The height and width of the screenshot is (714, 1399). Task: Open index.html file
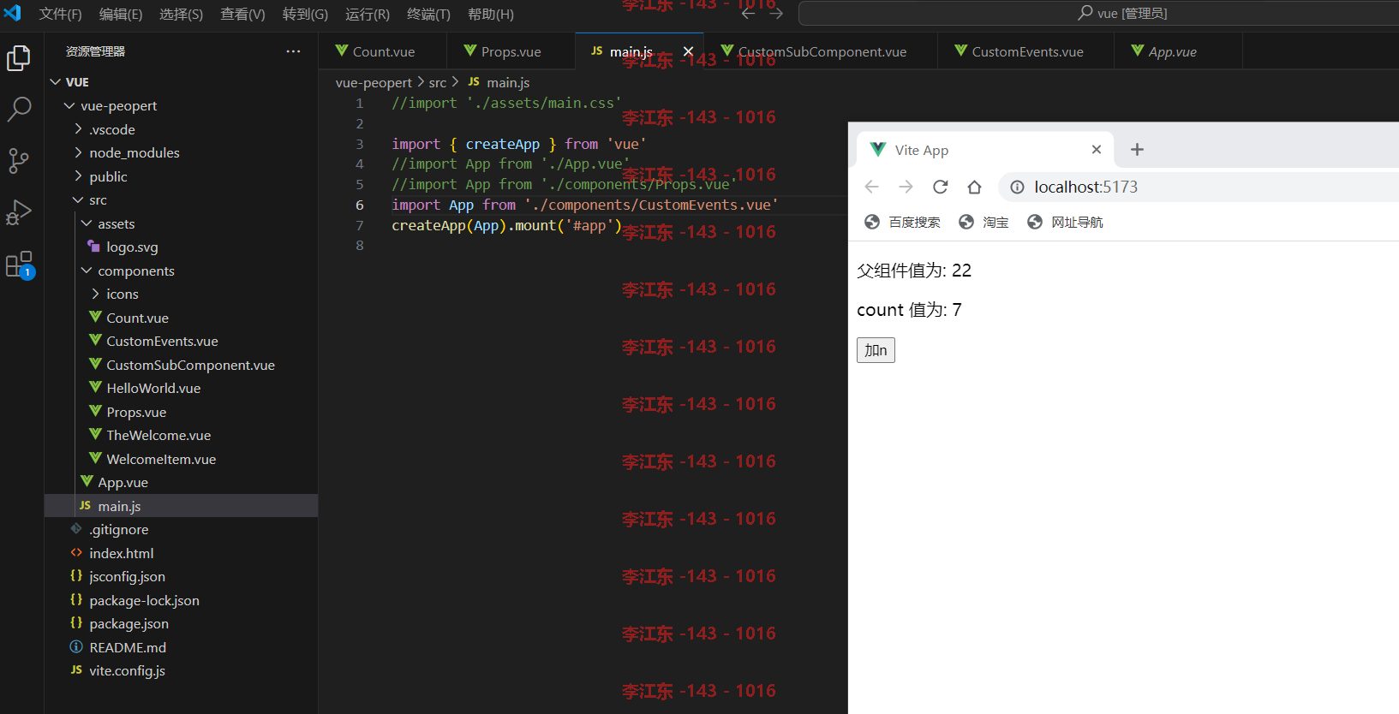[182, 553]
